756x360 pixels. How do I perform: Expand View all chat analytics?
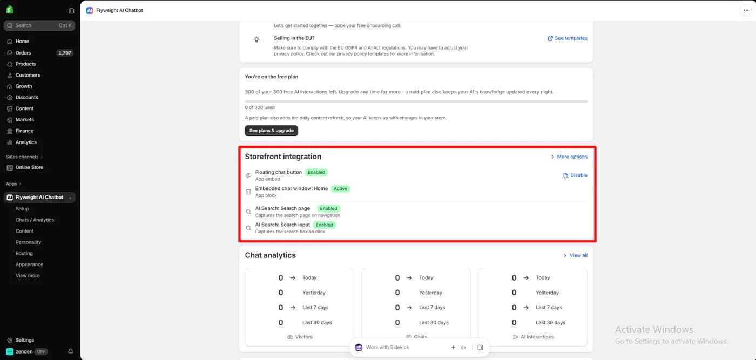point(575,255)
